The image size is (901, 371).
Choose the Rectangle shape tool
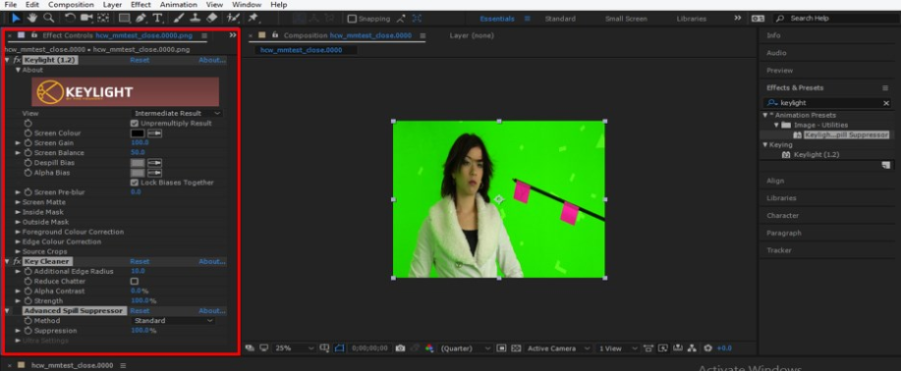click(x=124, y=19)
